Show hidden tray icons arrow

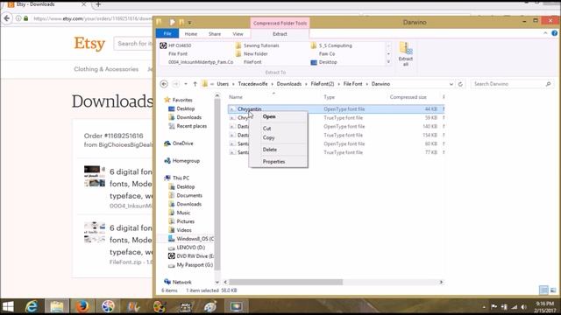[x=484, y=307]
